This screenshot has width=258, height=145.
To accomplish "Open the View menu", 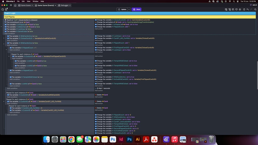I will click(x=28, y=1).
